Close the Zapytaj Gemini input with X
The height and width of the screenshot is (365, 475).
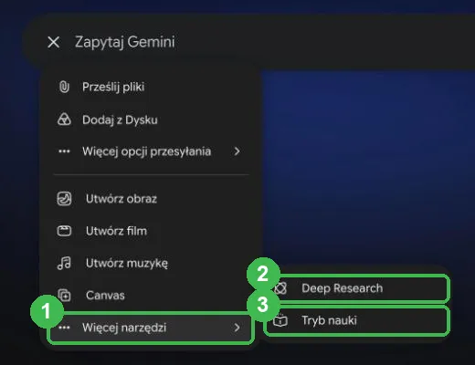click(54, 42)
